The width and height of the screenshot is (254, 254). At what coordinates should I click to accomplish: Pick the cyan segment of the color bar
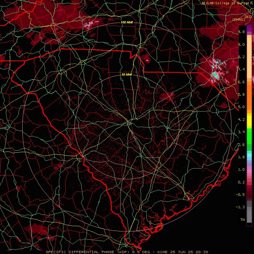point(249,155)
